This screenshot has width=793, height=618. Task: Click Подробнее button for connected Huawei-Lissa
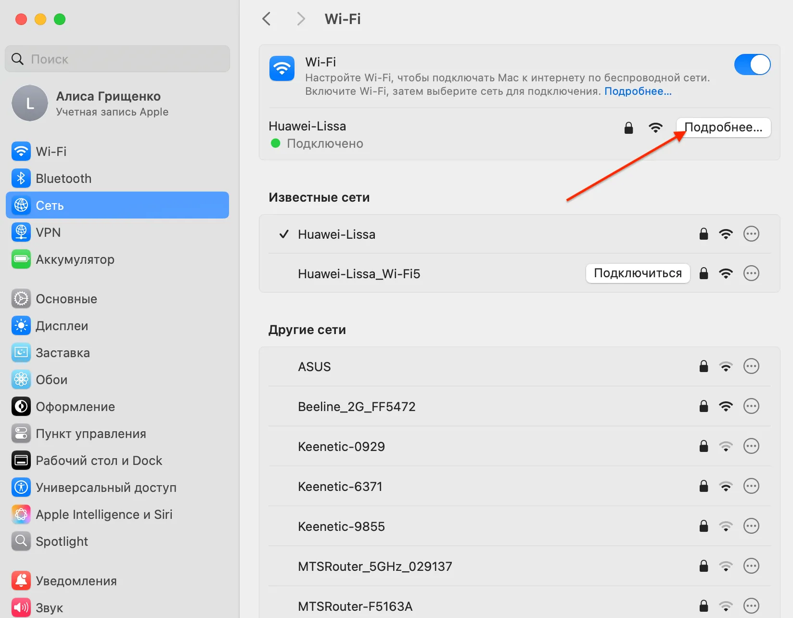(x=723, y=128)
